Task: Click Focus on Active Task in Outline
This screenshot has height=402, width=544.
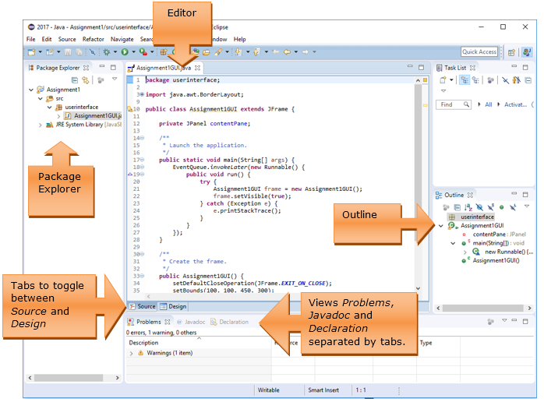Action: click(446, 207)
